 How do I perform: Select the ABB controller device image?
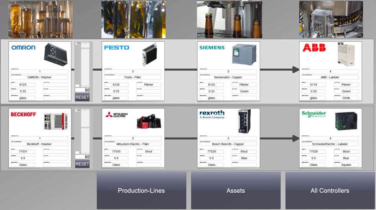click(346, 54)
